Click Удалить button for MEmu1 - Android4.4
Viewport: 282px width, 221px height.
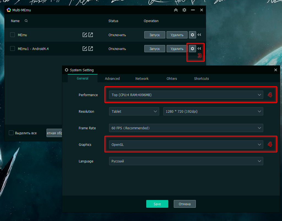pyautogui.click(x=177, y=49)
